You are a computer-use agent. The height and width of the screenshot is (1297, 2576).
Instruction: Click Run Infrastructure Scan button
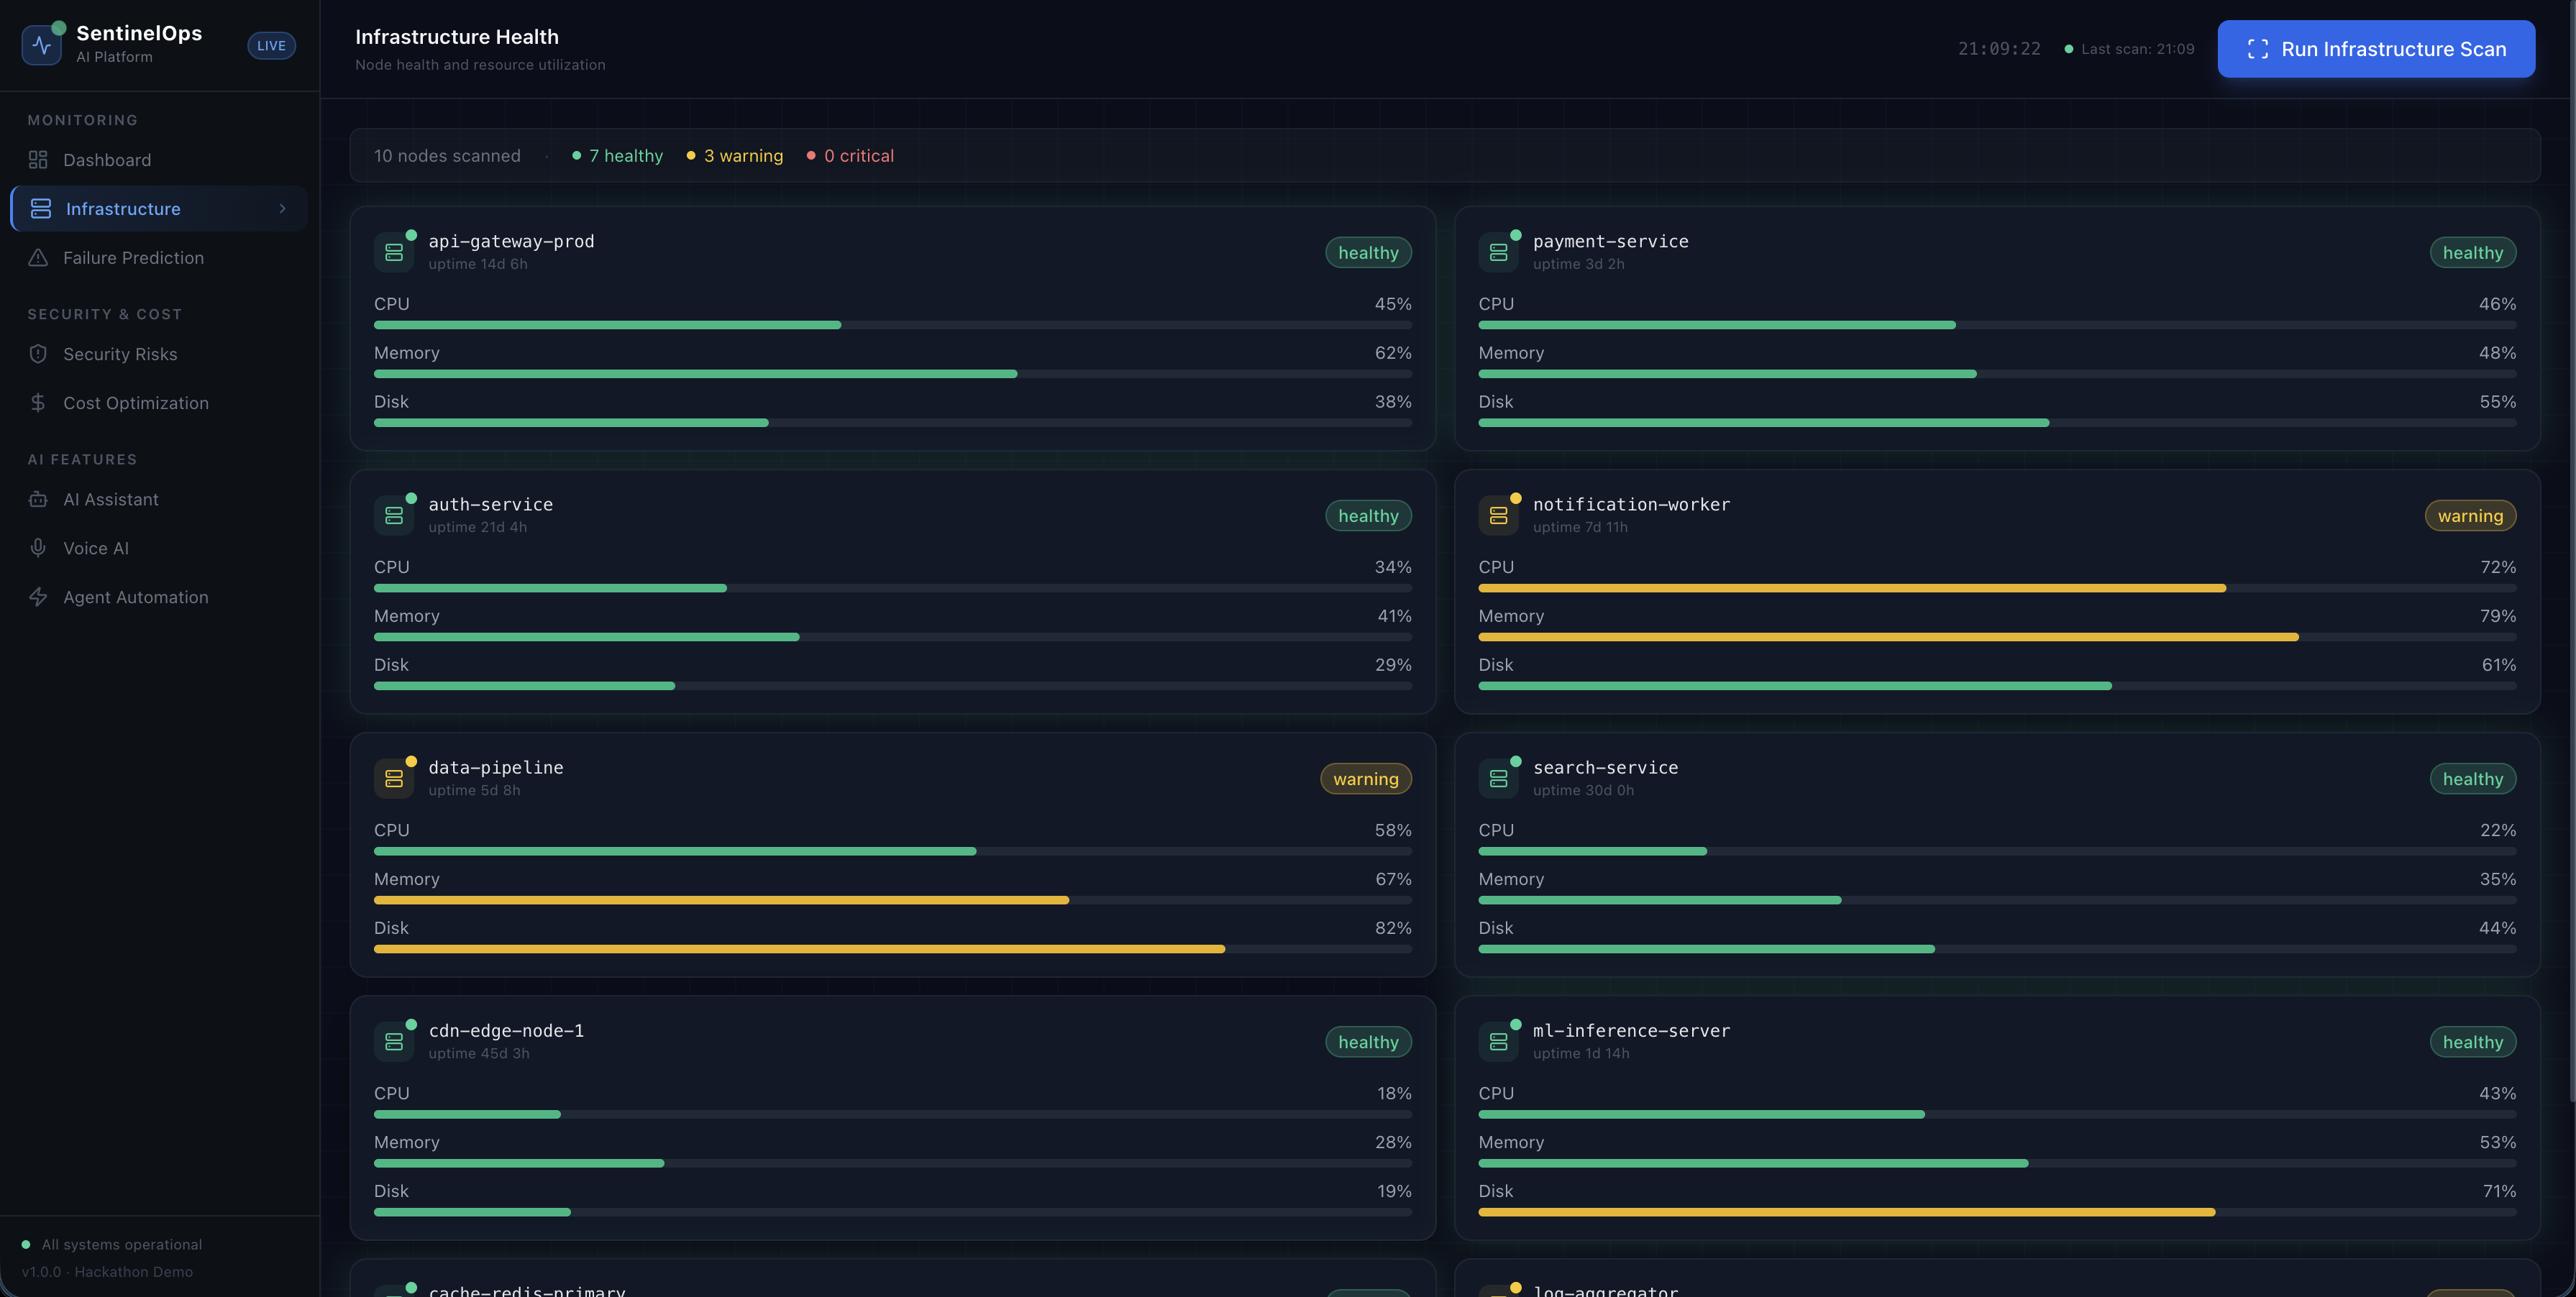pos(2375,49)
